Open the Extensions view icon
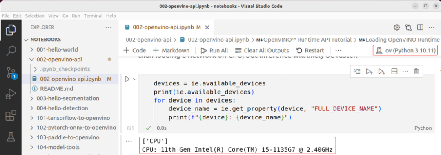This screenshot has height=155, width=441. [11, 116]
